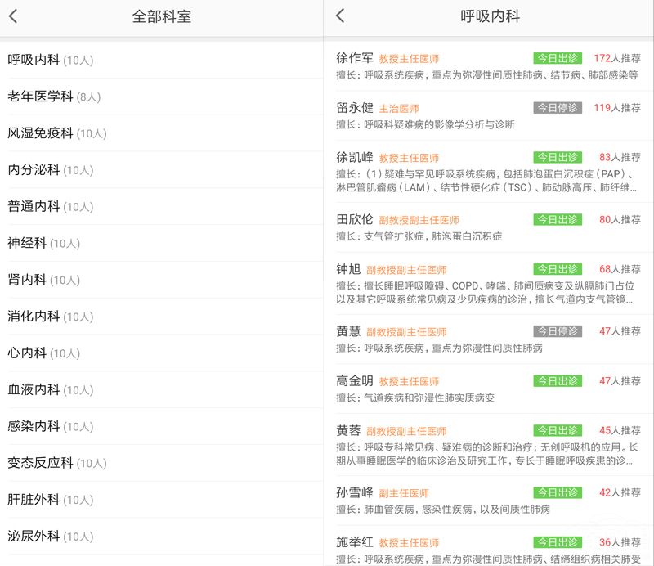The height and width of the screenshot is (566, 654).
Task: Click 47人推荐 next to 高金明
Action: click(x=619, y=381)
